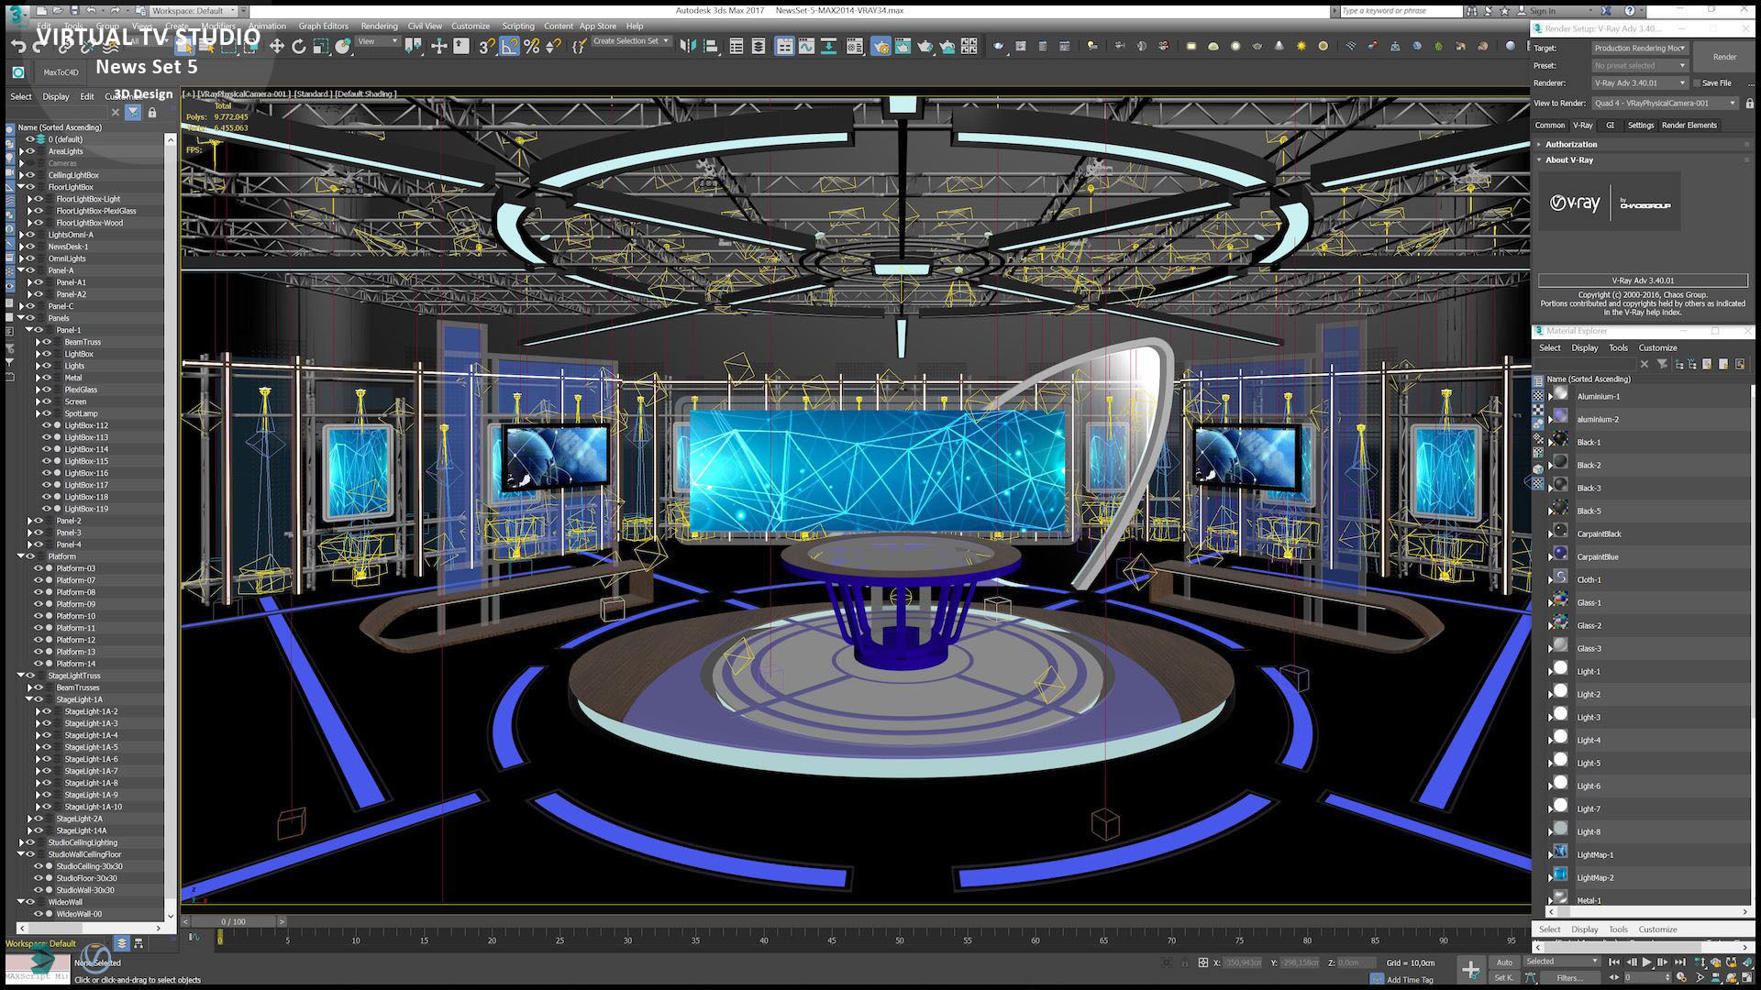
Task: Click the lock icon in Scene Explorer toolbar
Action: [x=152, y=112]
